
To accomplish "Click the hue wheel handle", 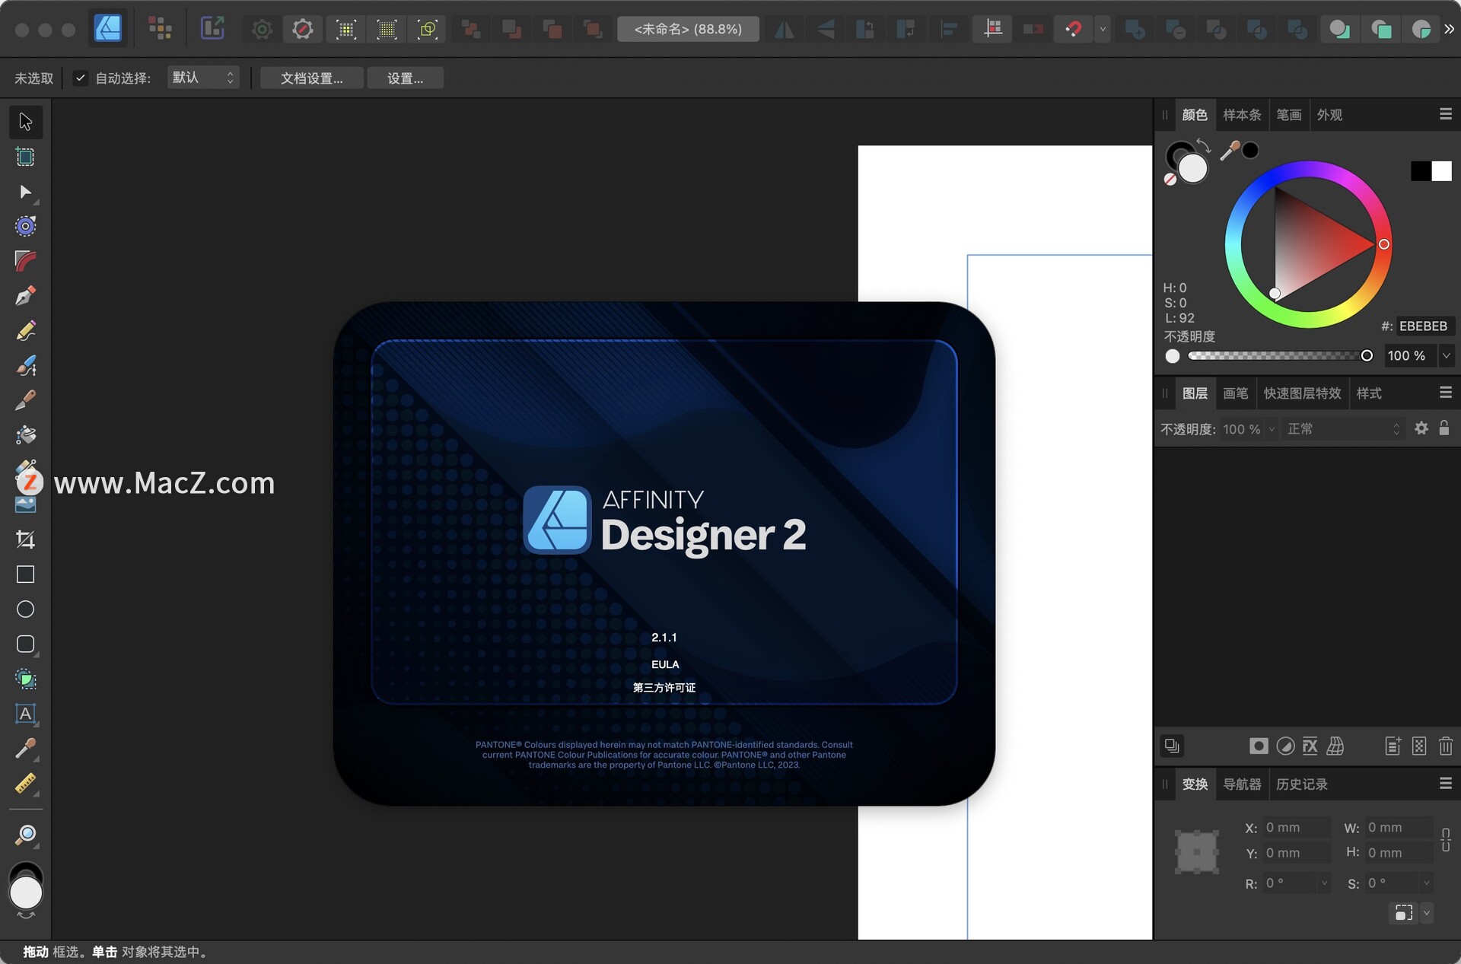I will pos(1384,244).
